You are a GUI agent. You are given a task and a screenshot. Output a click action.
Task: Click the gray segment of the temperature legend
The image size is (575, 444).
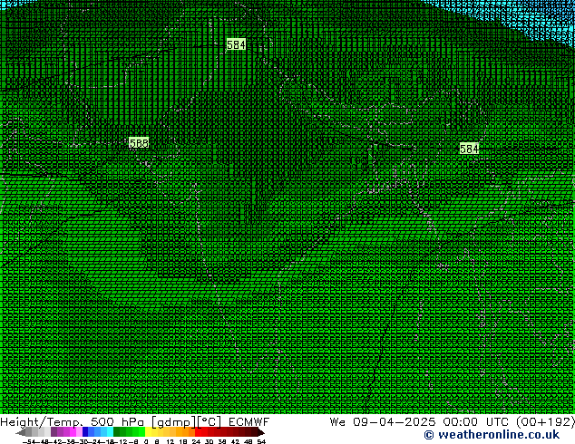(x=38, y=432)
